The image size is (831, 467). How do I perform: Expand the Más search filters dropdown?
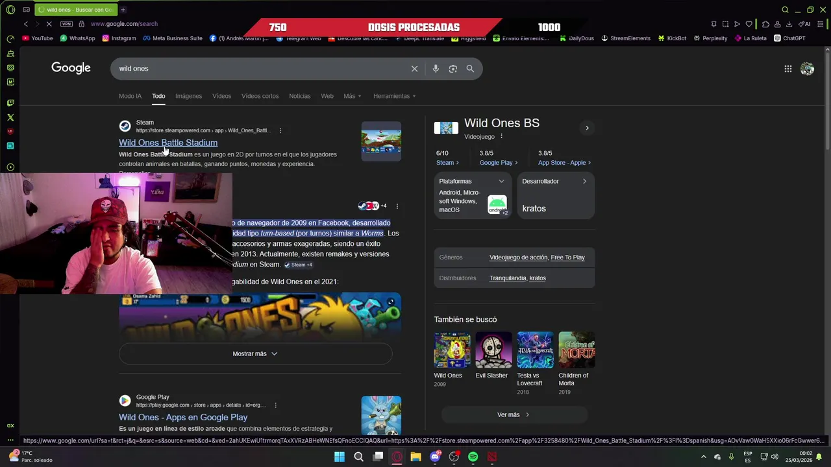pos(353,96)
